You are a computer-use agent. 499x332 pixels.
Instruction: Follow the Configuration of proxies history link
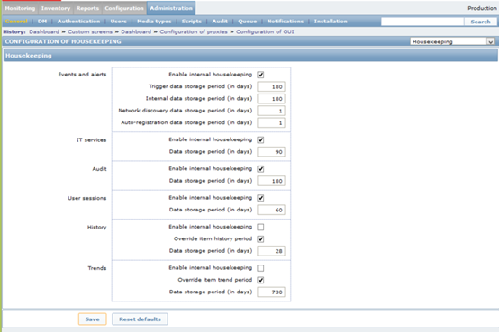pos(194,31)
